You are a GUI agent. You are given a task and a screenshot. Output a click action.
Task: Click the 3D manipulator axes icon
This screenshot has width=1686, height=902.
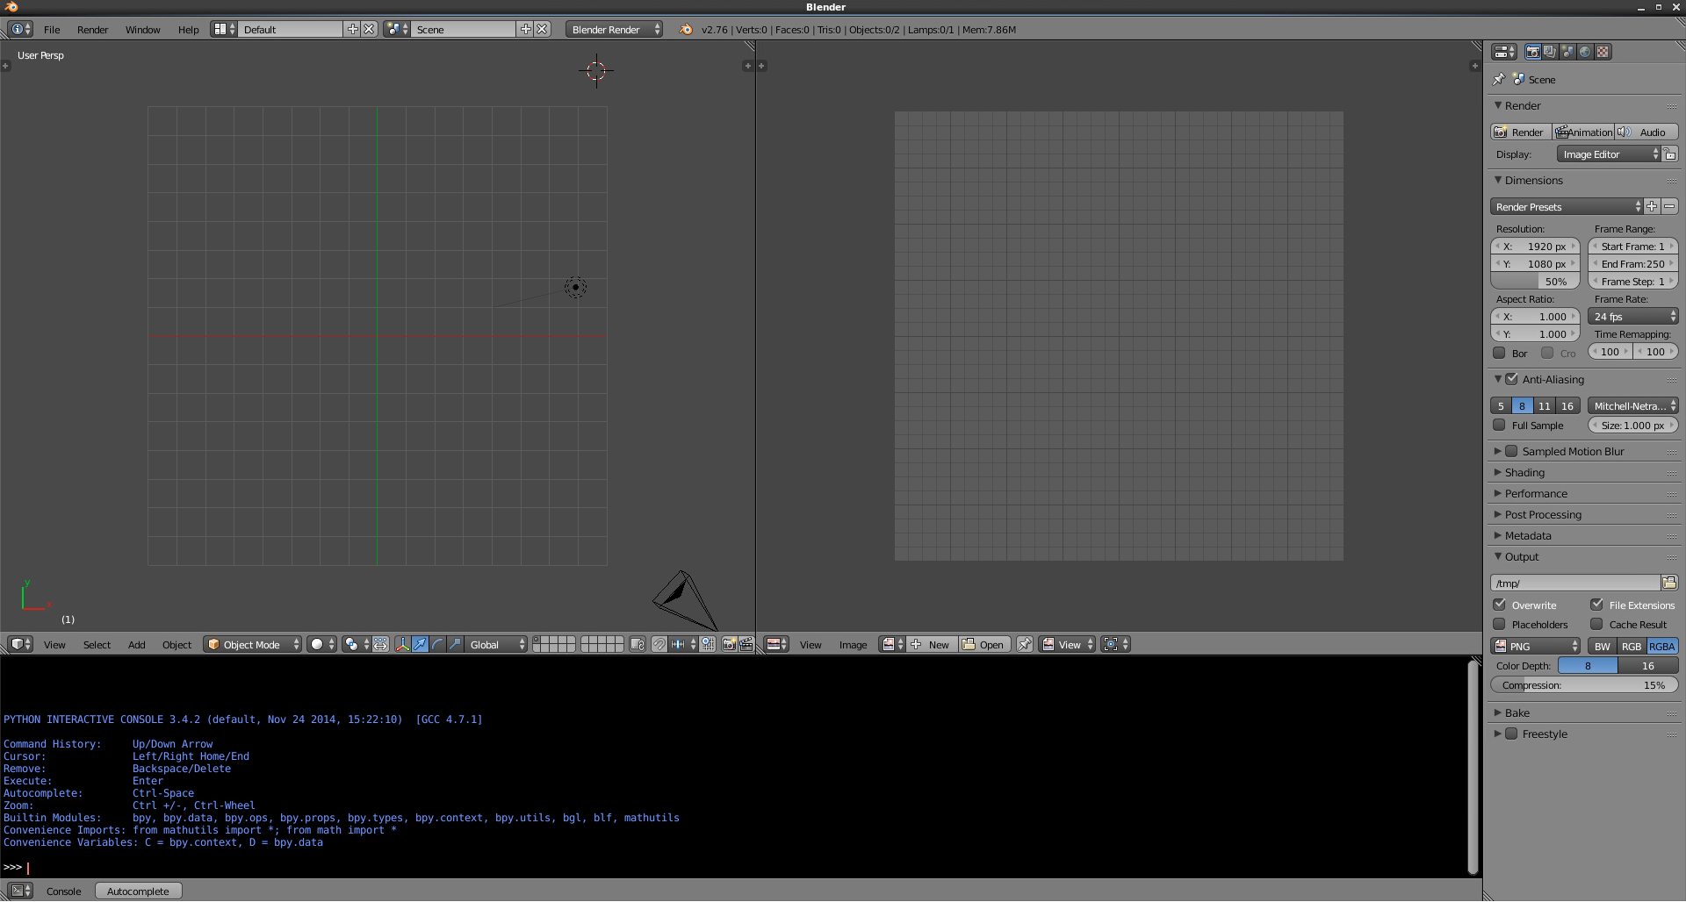point(402,645)
